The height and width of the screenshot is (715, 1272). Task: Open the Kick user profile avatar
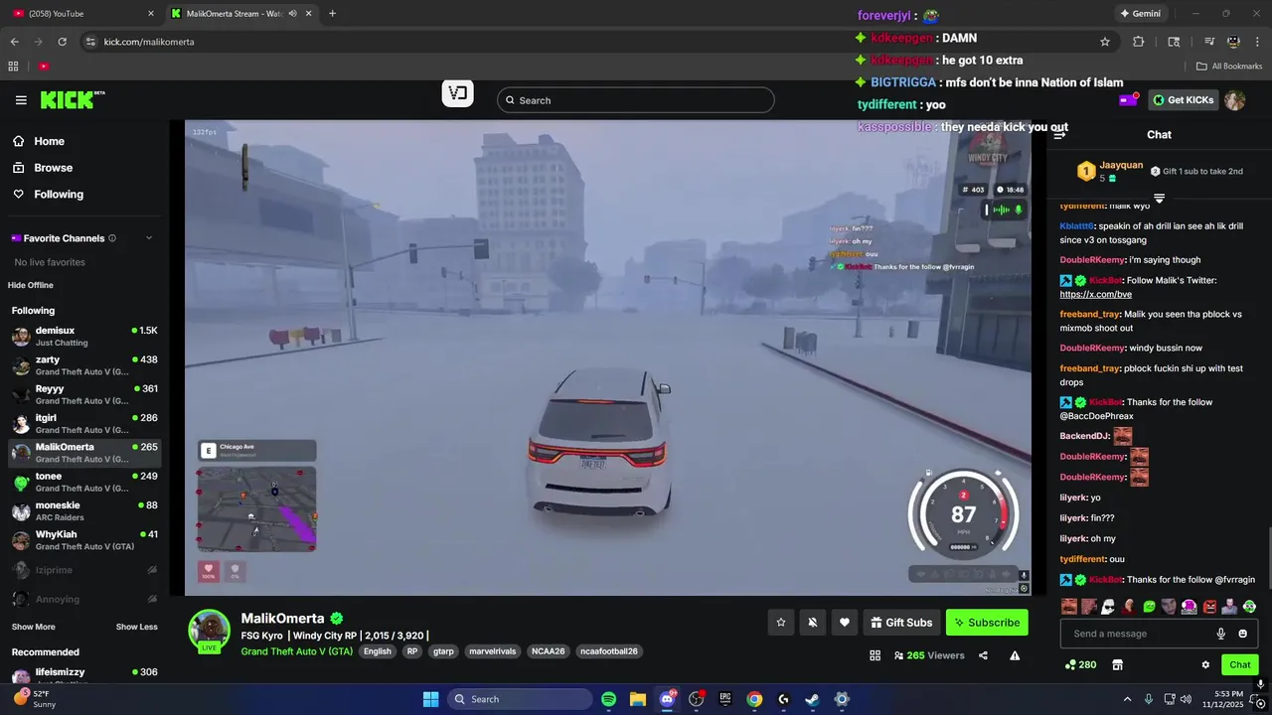tap(1235, 100)
